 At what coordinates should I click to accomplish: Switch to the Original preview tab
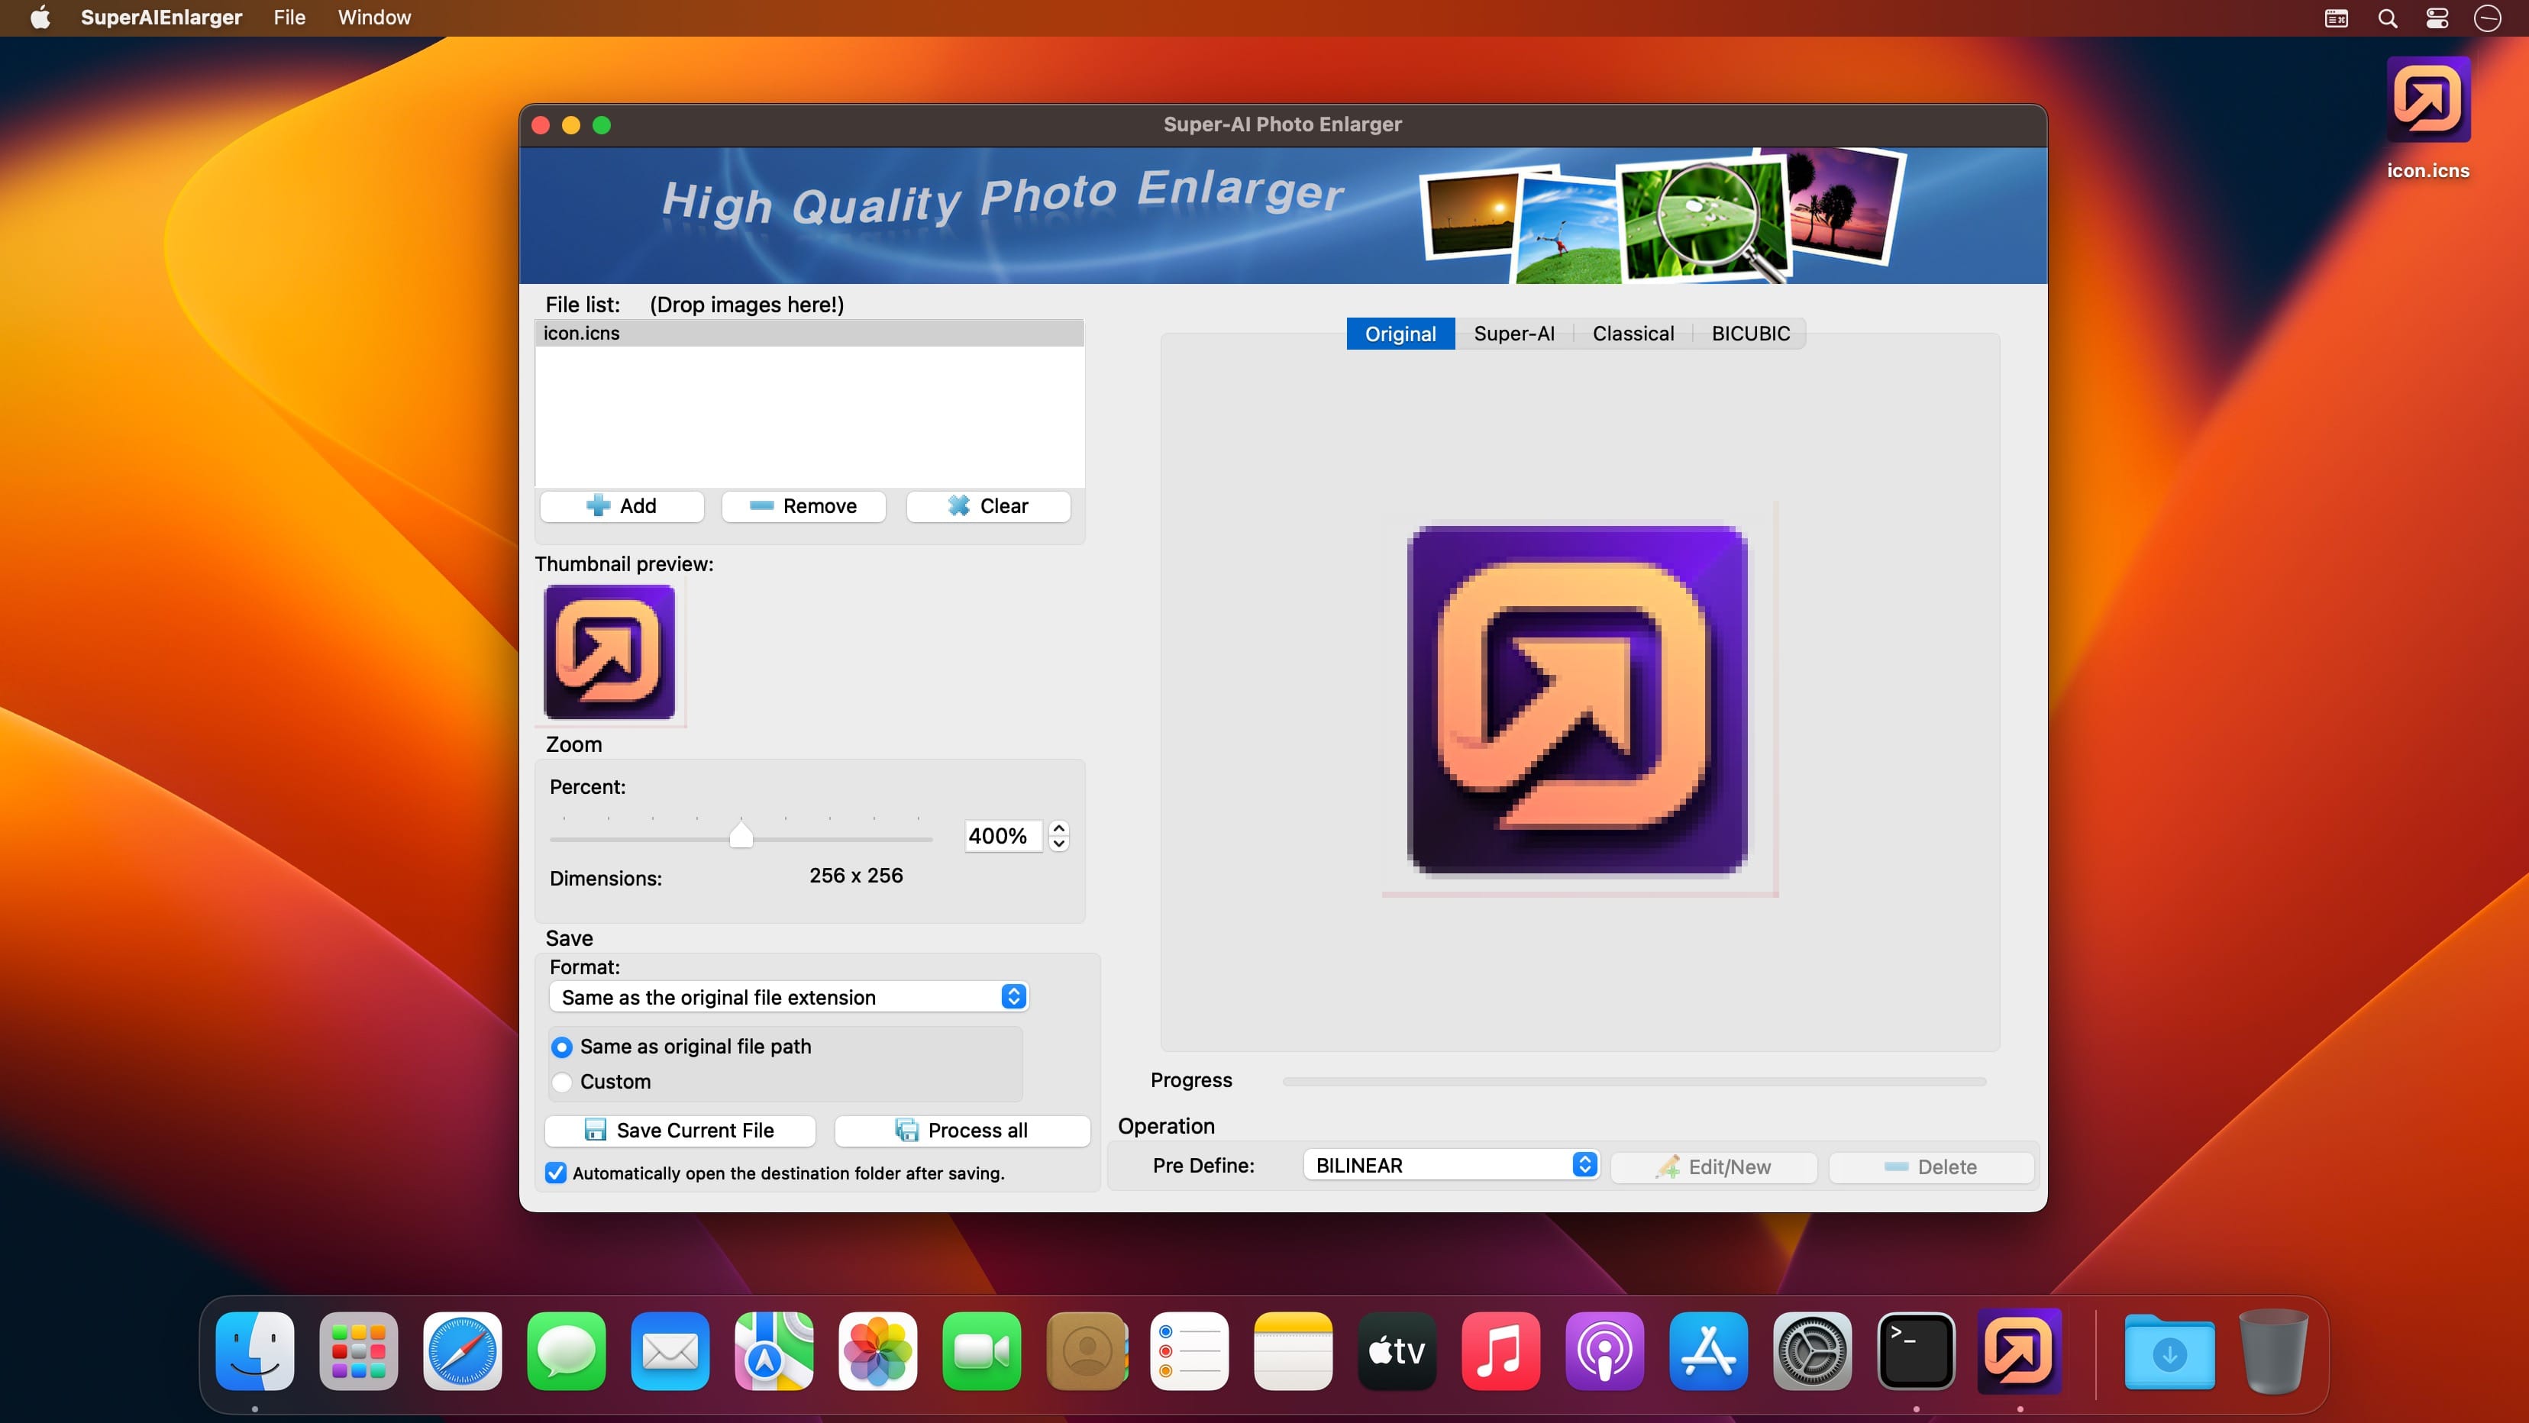(1400, 334)
